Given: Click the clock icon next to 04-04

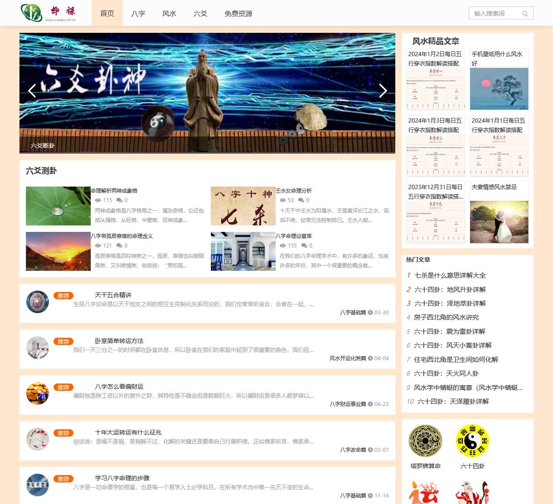Looking at the screenshot, I should click(370, 358).
